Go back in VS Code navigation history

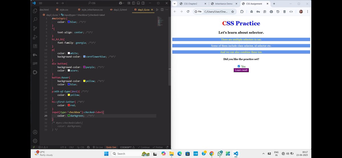[58, 3]
